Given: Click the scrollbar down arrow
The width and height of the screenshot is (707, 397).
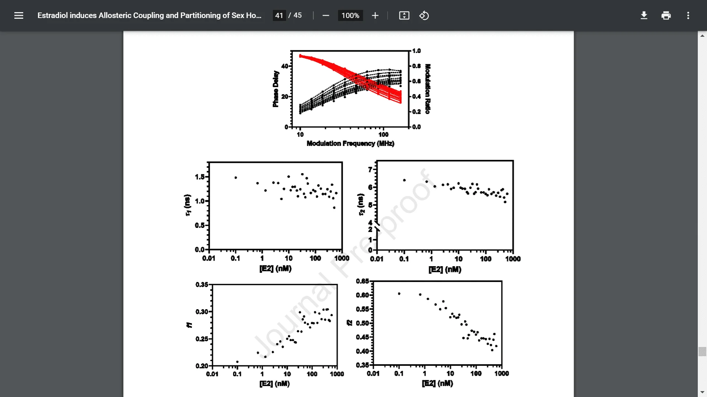Looking at the screenshot, I should (702, 392).
